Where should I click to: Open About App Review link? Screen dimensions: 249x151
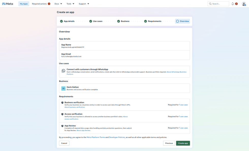coord(84,130)
